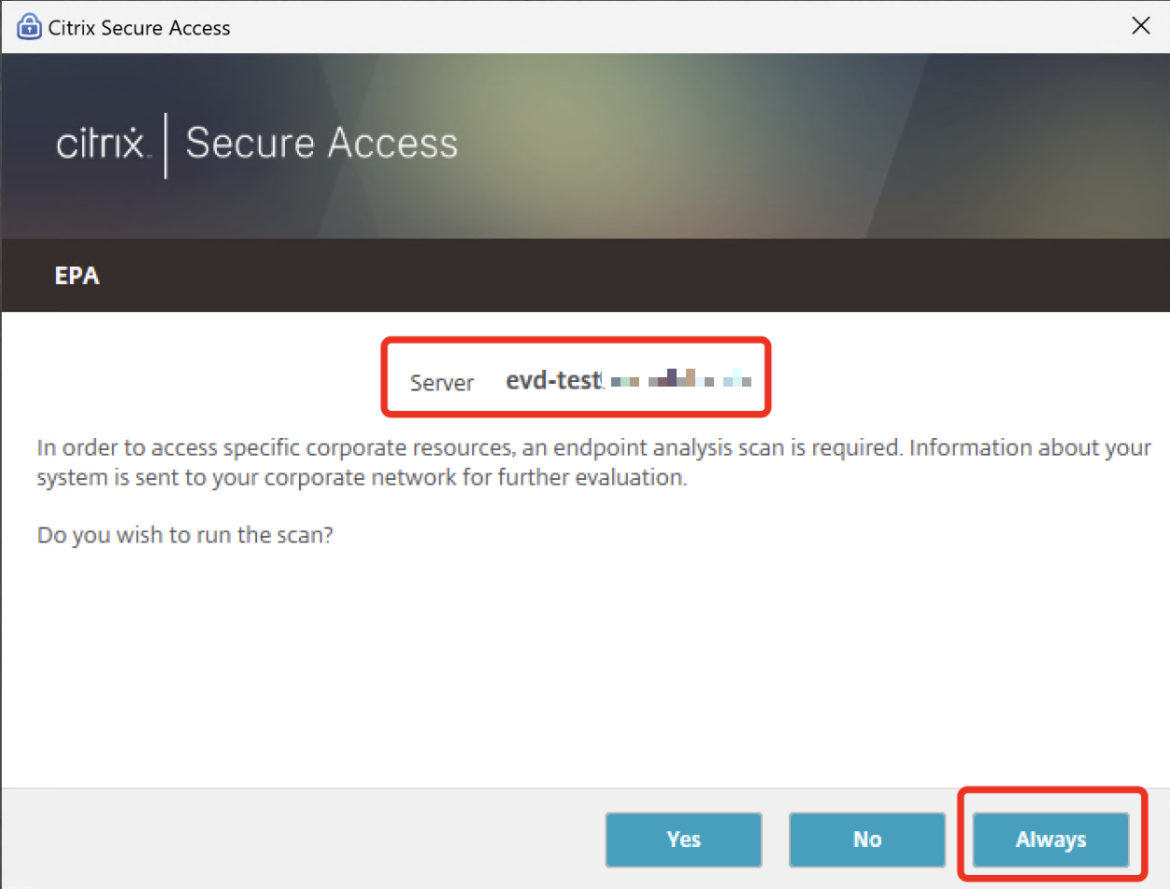
Task: Click the Secure Access banner heading
Action: pos(321,144)
